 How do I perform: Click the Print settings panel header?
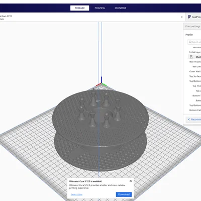click(x=192, y=26)
